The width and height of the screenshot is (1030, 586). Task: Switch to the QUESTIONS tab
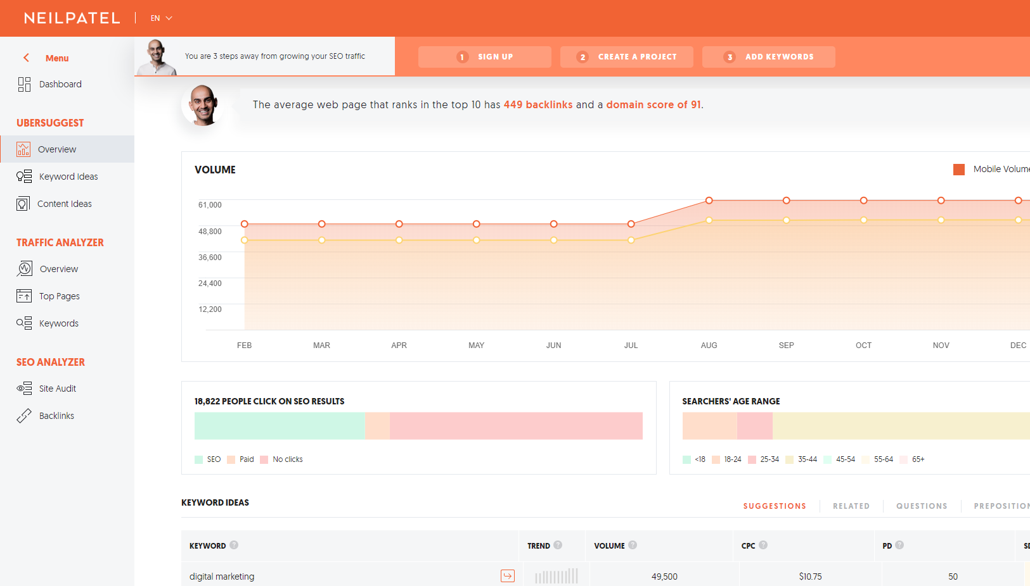922,506
